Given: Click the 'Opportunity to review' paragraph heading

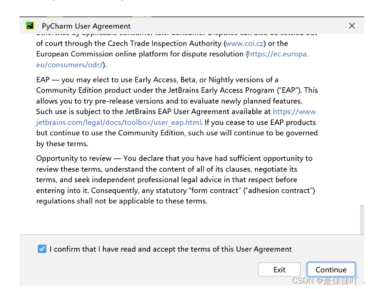Looking at the screenshot, I should coord(74,158).
